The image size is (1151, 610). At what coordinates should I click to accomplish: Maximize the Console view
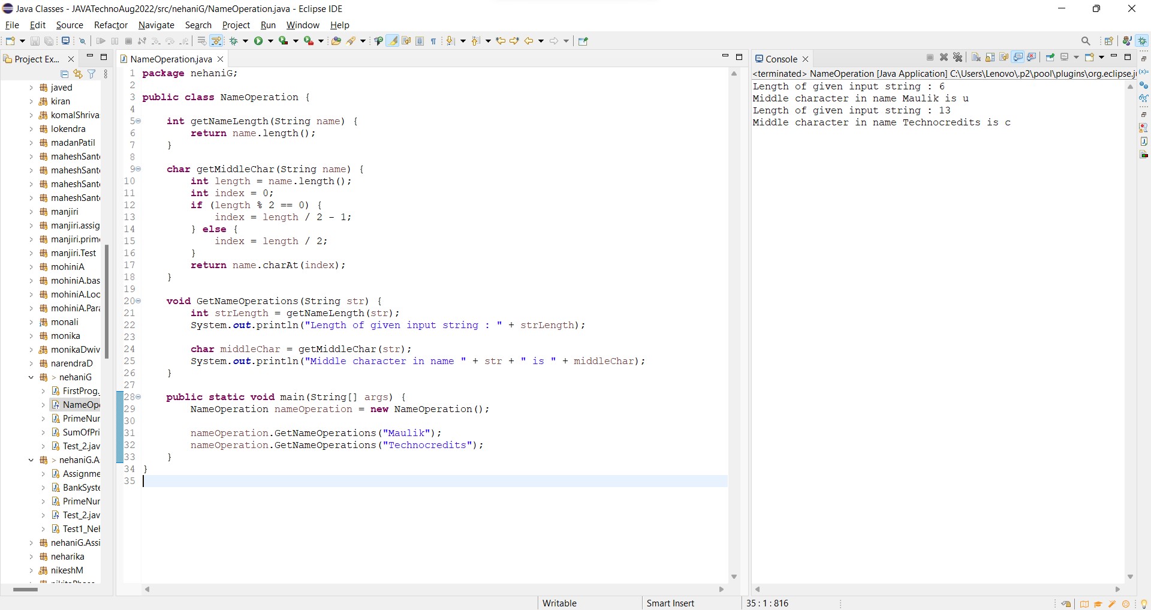tap(1128, 58)
